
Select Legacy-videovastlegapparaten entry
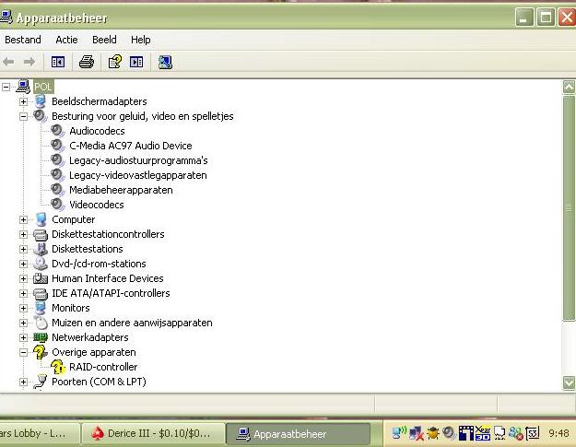point(137,175)
